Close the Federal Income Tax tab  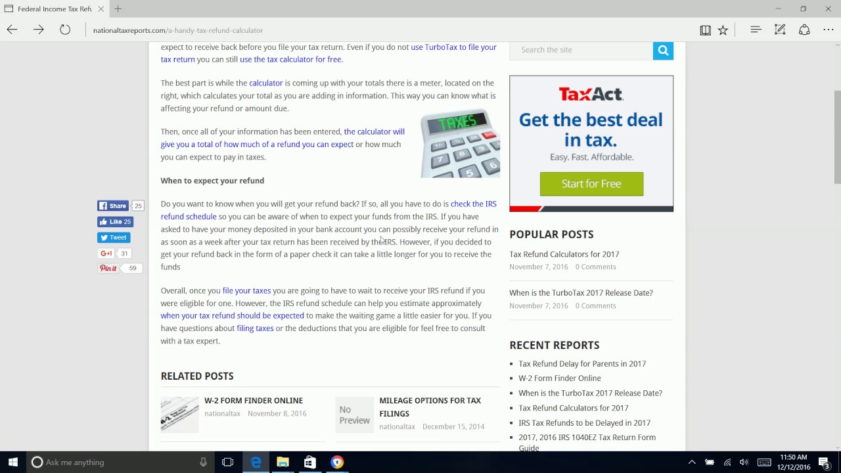pos(101,9)
